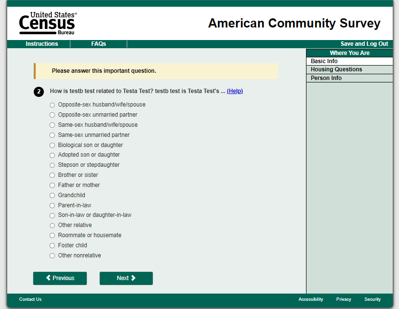
Task: Open the Help link for question 2
Action: 235,91
